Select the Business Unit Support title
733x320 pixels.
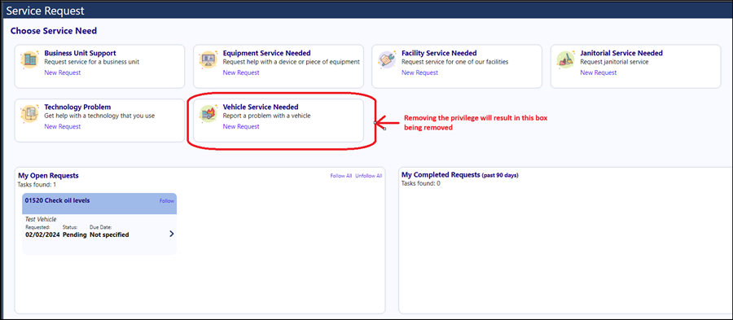tap(80, 53)
